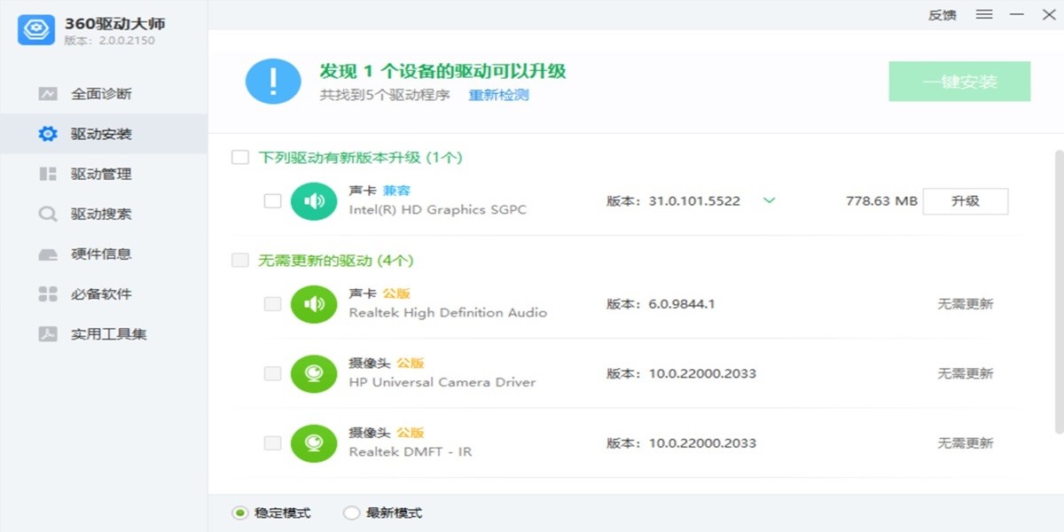Click the 一键安装 install button
The width and height of the screenshot is (1064, 532).
point(959,81)
